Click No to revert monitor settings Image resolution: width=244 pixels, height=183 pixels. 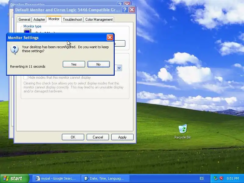pyautogui.click(x=99, y=64)
